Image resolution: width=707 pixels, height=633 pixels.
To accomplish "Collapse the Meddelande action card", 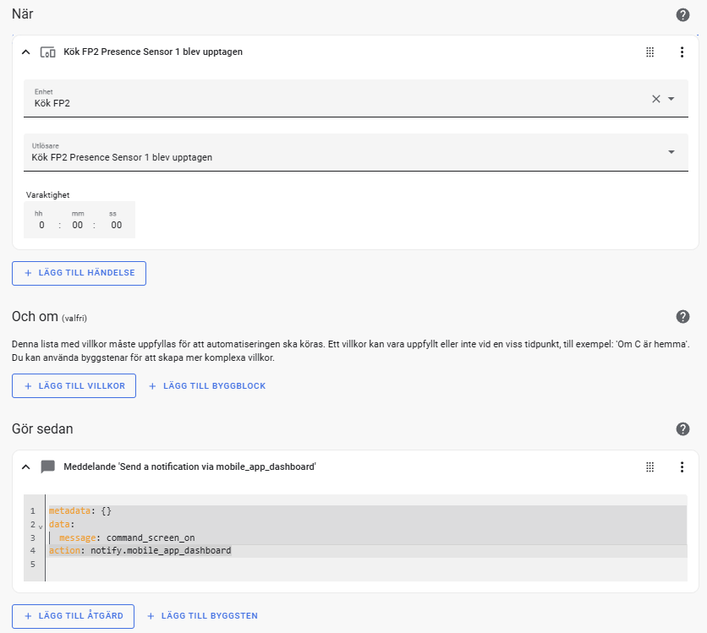I will tap(26, 467).
